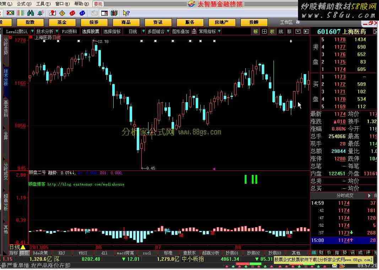Click the 选择股票 button
This screenshot has width=379, height=270.
pos(91,31)
